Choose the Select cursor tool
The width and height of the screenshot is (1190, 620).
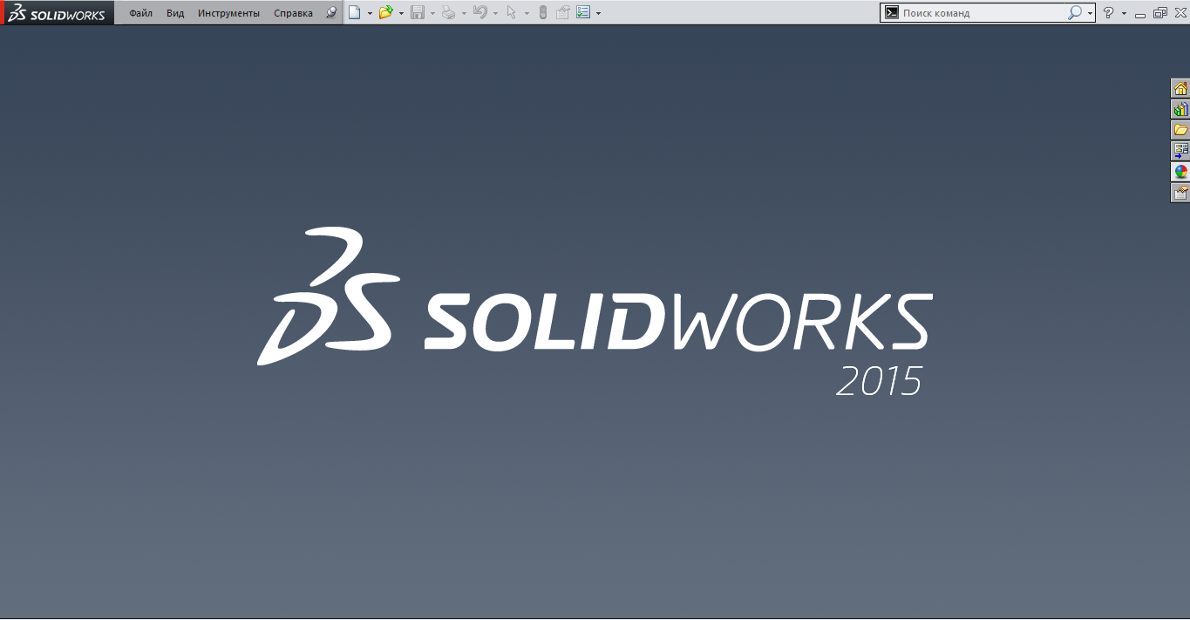pos(512,13)
